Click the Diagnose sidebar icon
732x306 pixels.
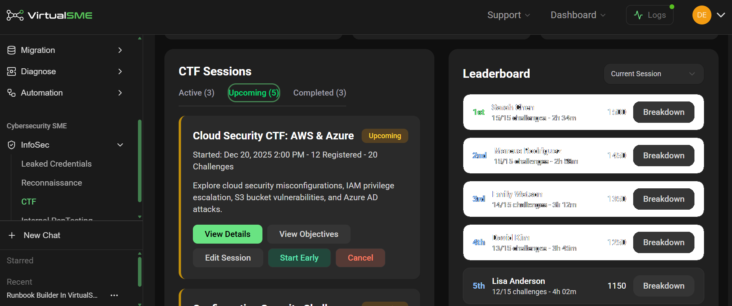click(x=11, y=71)
